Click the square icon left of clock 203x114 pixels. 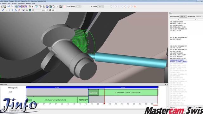(x=50, y=10)
